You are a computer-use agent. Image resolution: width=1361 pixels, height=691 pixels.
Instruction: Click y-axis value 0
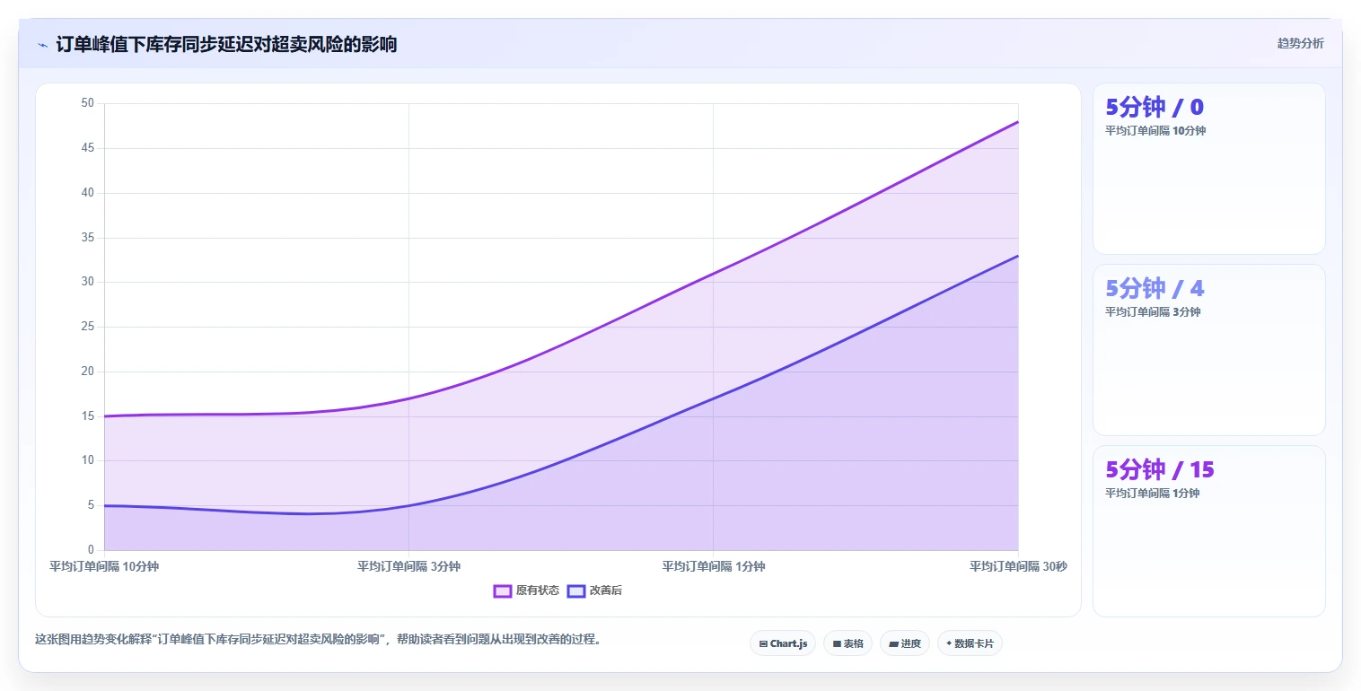coord(91,550)
